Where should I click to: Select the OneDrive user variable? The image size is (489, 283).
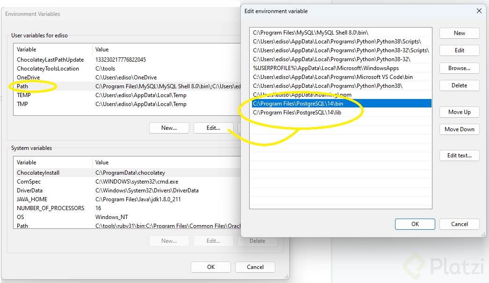click(29, 78)
